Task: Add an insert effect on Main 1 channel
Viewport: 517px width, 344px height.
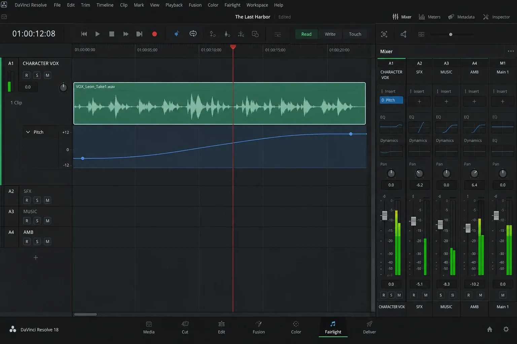Action: click(503, 101)
